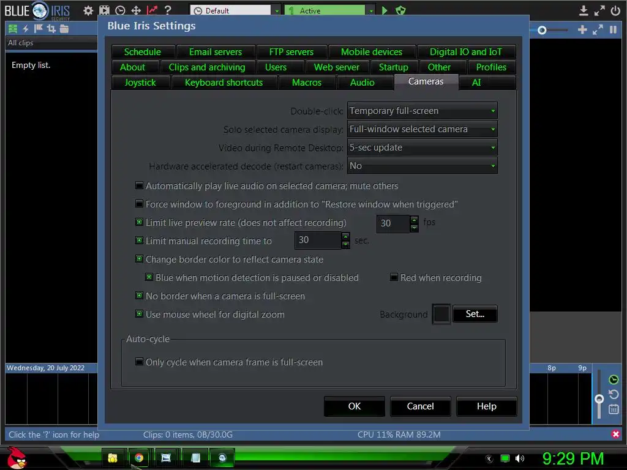Open Video during Remote Desktop dropdown
The image size is (627, 470).
[x=422, y=147]
